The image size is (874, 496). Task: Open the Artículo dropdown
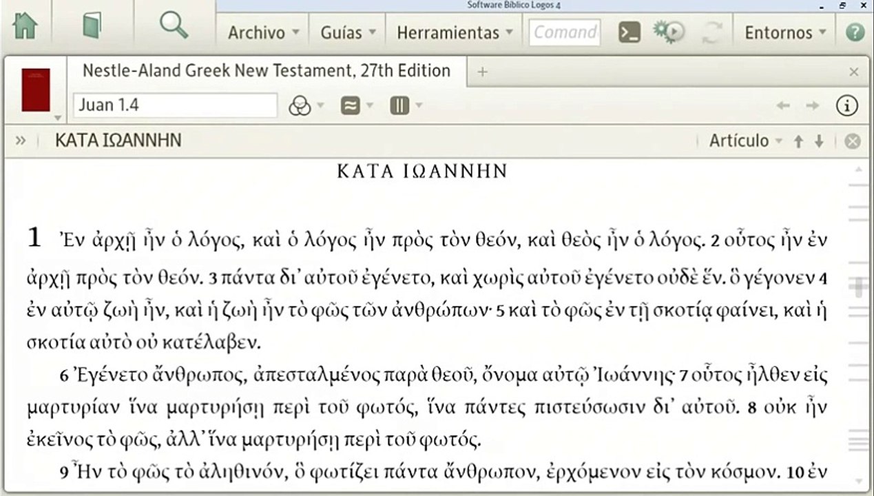pyautogui.click(x=746, y=141)
